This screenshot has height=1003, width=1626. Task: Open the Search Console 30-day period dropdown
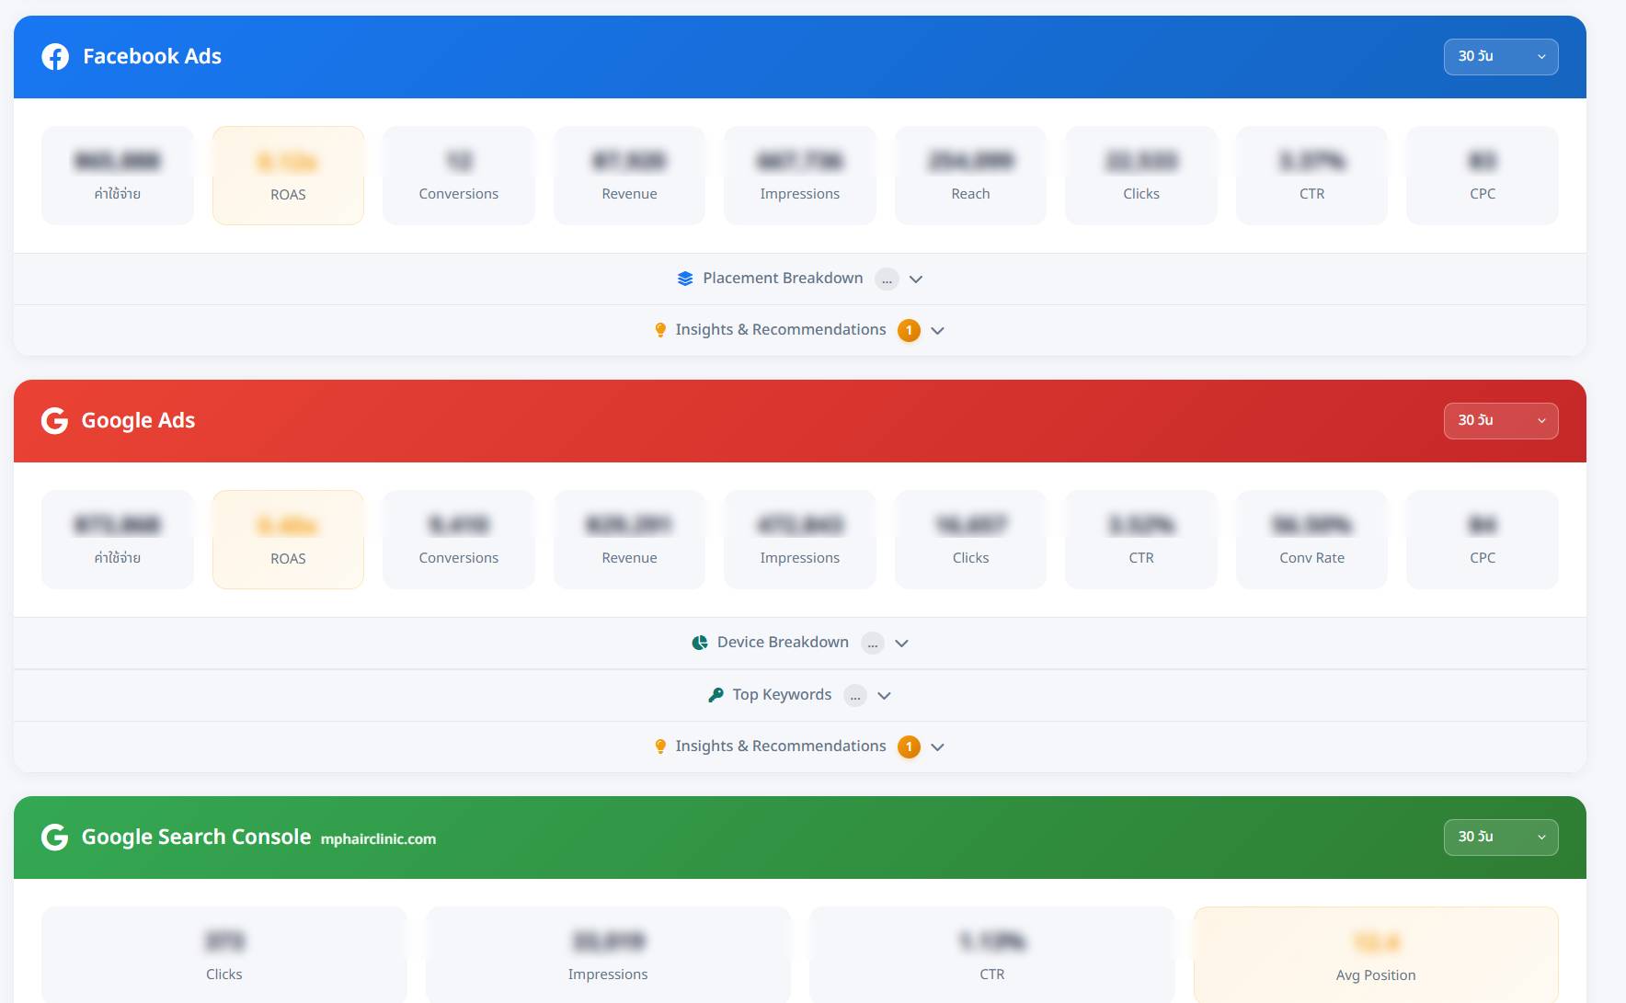(x=1500, y=838)
